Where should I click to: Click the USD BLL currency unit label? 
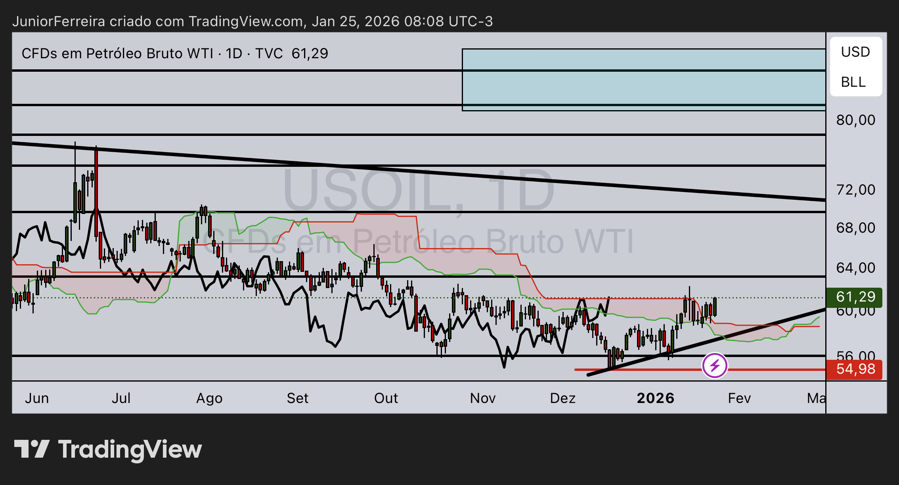point(856,67)
